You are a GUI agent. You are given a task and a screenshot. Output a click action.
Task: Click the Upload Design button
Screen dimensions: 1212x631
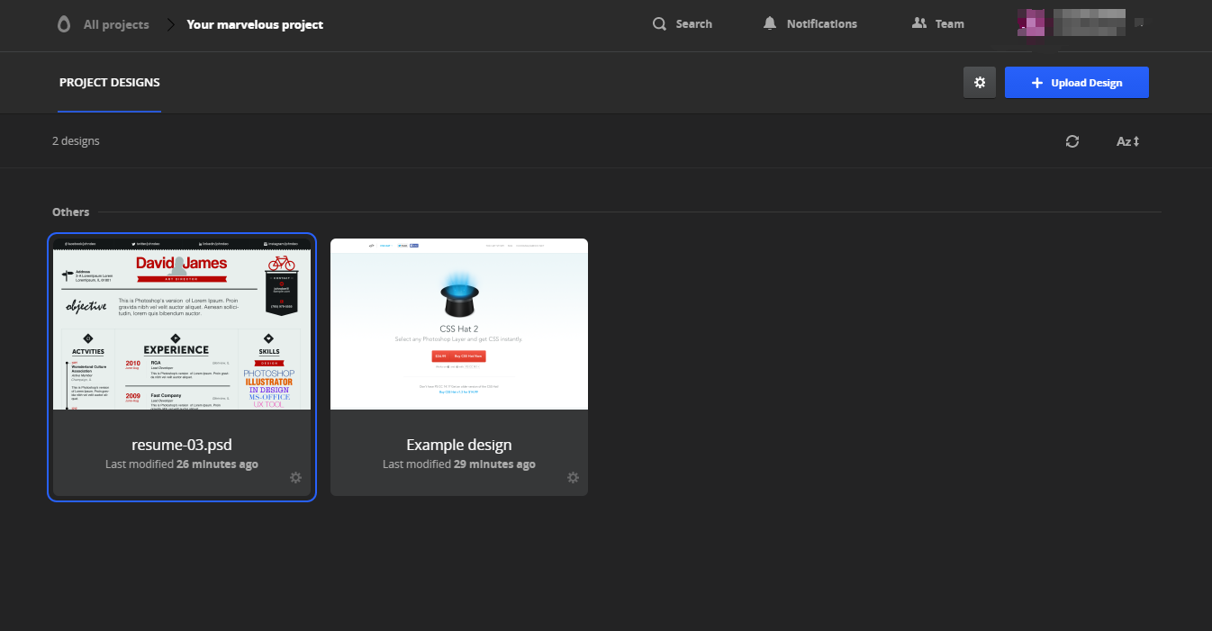(1077, 82)
